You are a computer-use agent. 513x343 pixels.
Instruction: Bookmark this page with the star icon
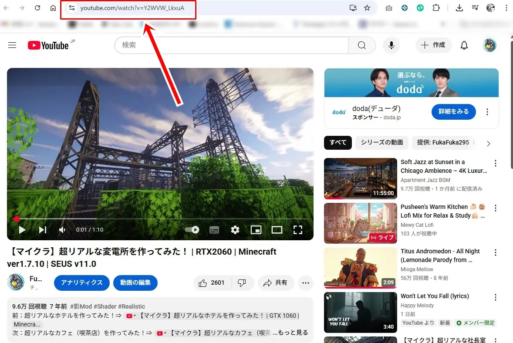pyautogui.click(x=367, y=8)
